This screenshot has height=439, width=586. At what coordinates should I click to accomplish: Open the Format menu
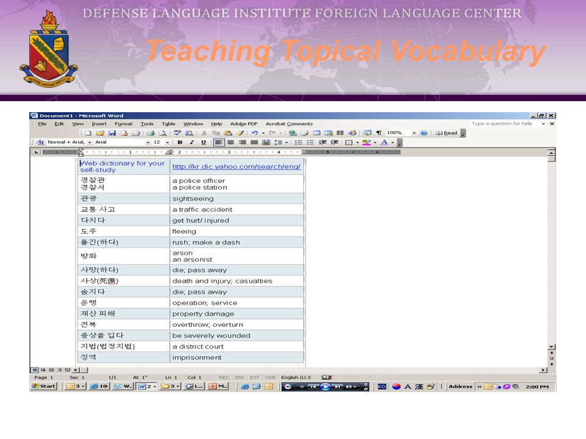coord(123,124)
